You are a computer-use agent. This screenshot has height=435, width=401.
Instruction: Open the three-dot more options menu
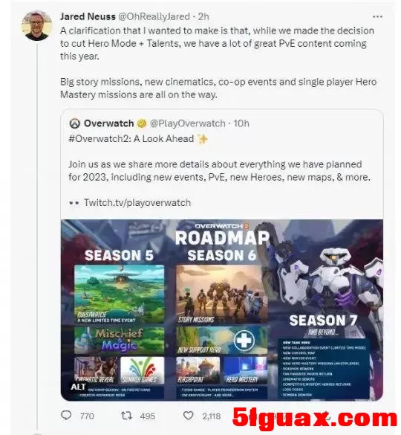click(377, 17)
